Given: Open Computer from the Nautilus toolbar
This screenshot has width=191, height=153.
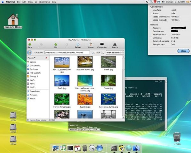Looking at the screenshot, I should coord(102,46).
